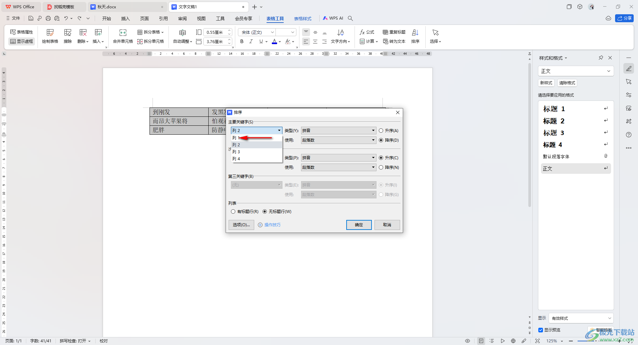Open the 表格样式 ribbon tab

302,19
